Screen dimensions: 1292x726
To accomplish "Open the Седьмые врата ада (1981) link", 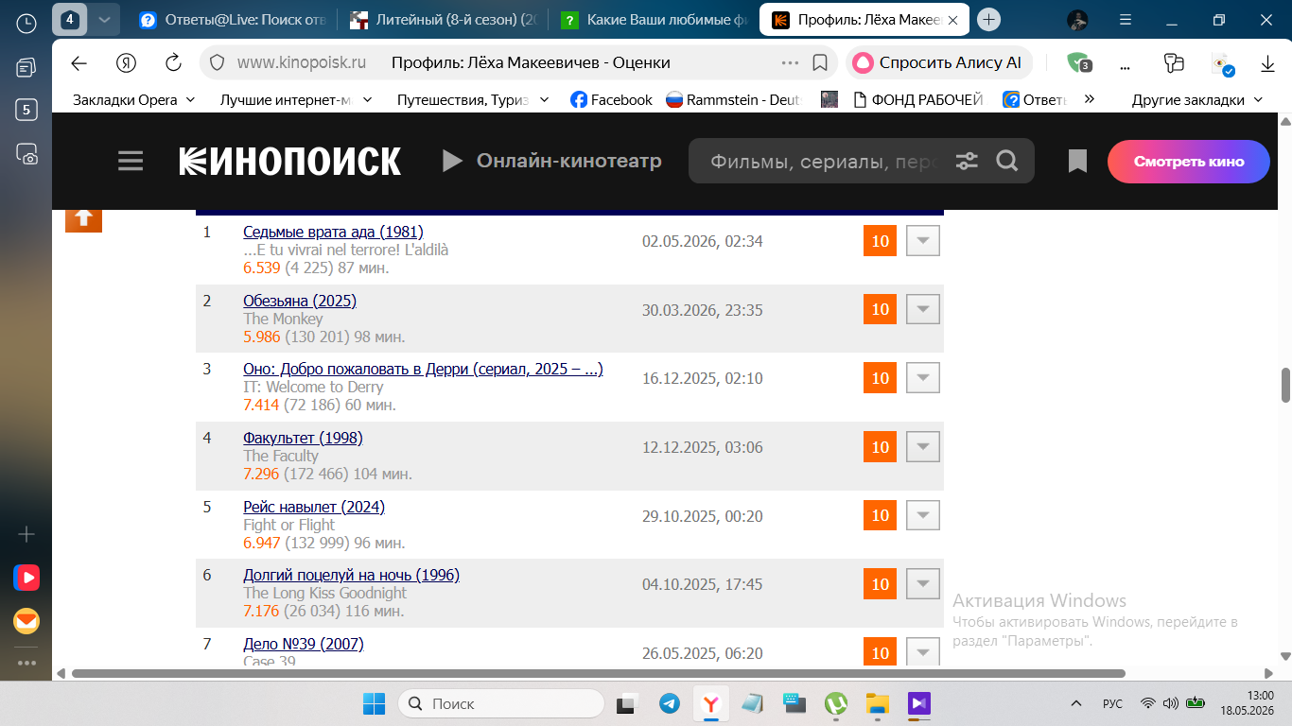I will (333, 232).
